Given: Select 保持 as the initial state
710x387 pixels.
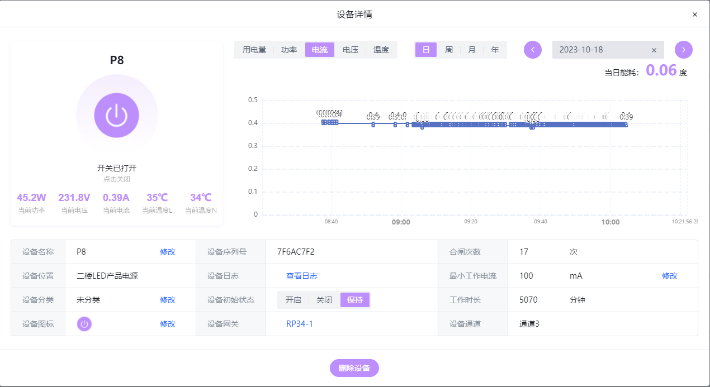Looking at the screenshot, I should (355, 300).
